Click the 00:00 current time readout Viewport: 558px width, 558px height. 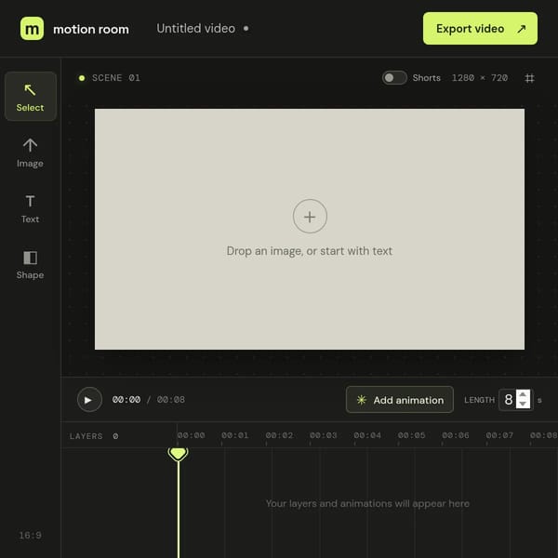[x=126, y=400]
